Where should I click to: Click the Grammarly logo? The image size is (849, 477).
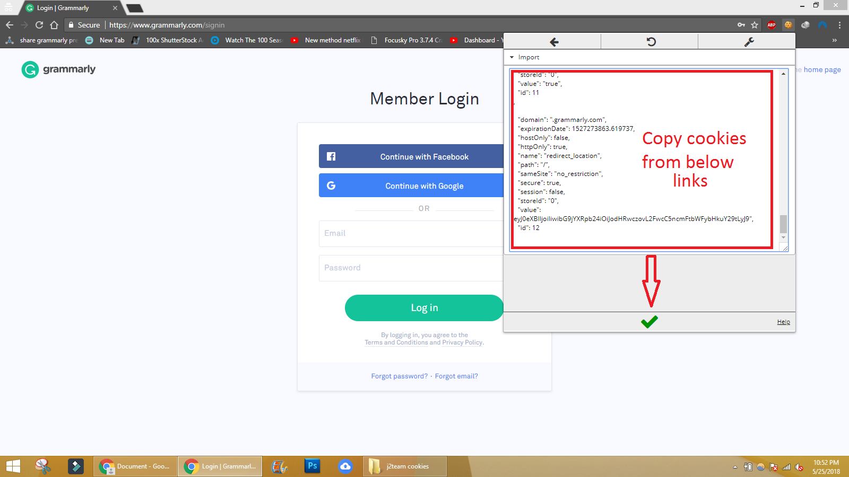click(58, 69)
